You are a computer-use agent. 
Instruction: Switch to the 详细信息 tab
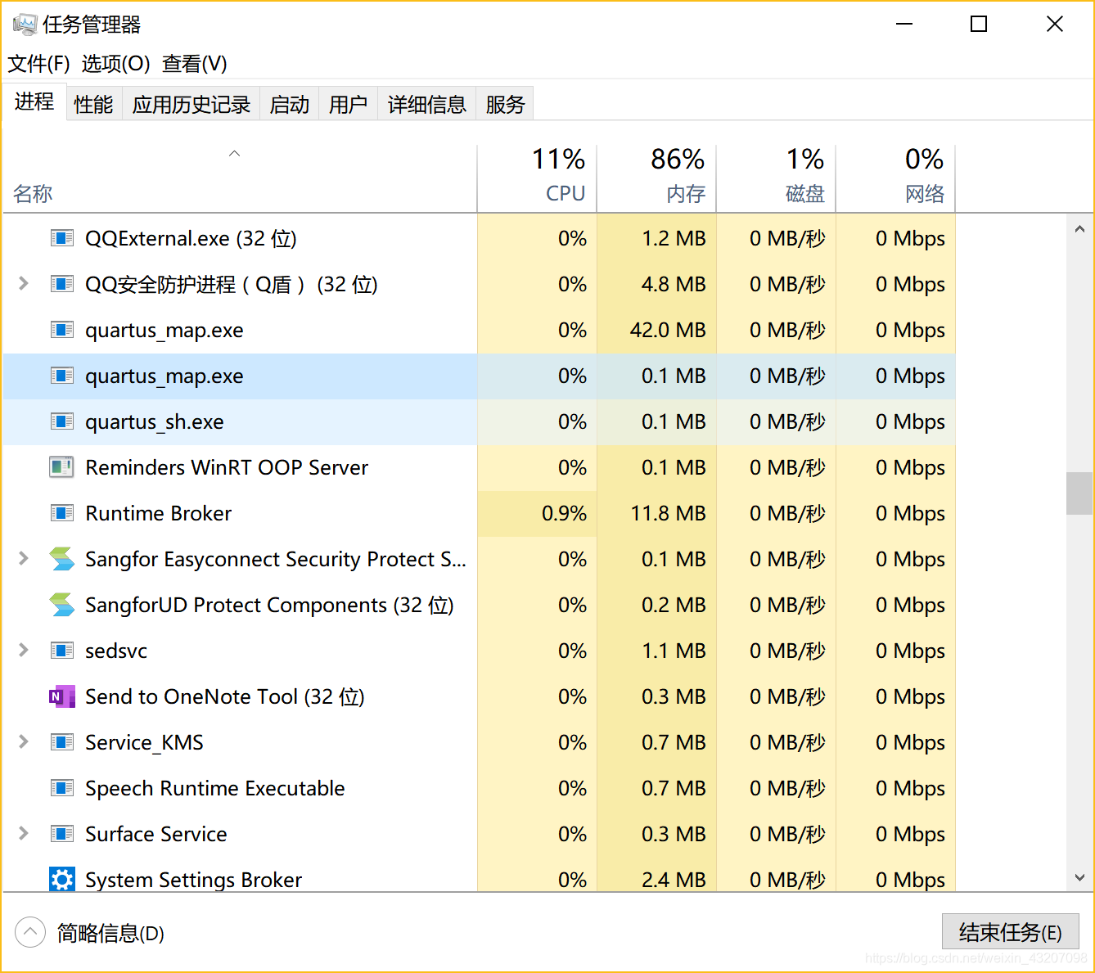coord(426,104)
